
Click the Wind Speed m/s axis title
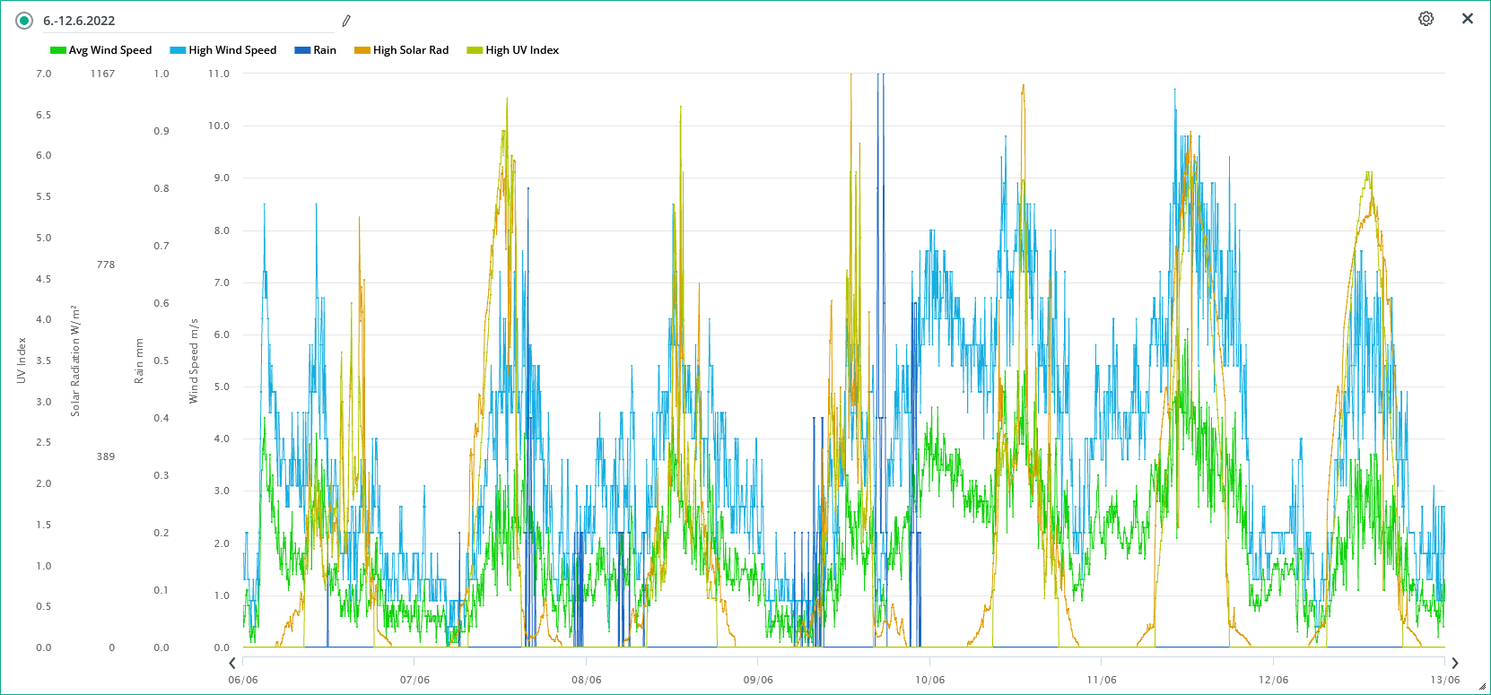pos(193,361)
